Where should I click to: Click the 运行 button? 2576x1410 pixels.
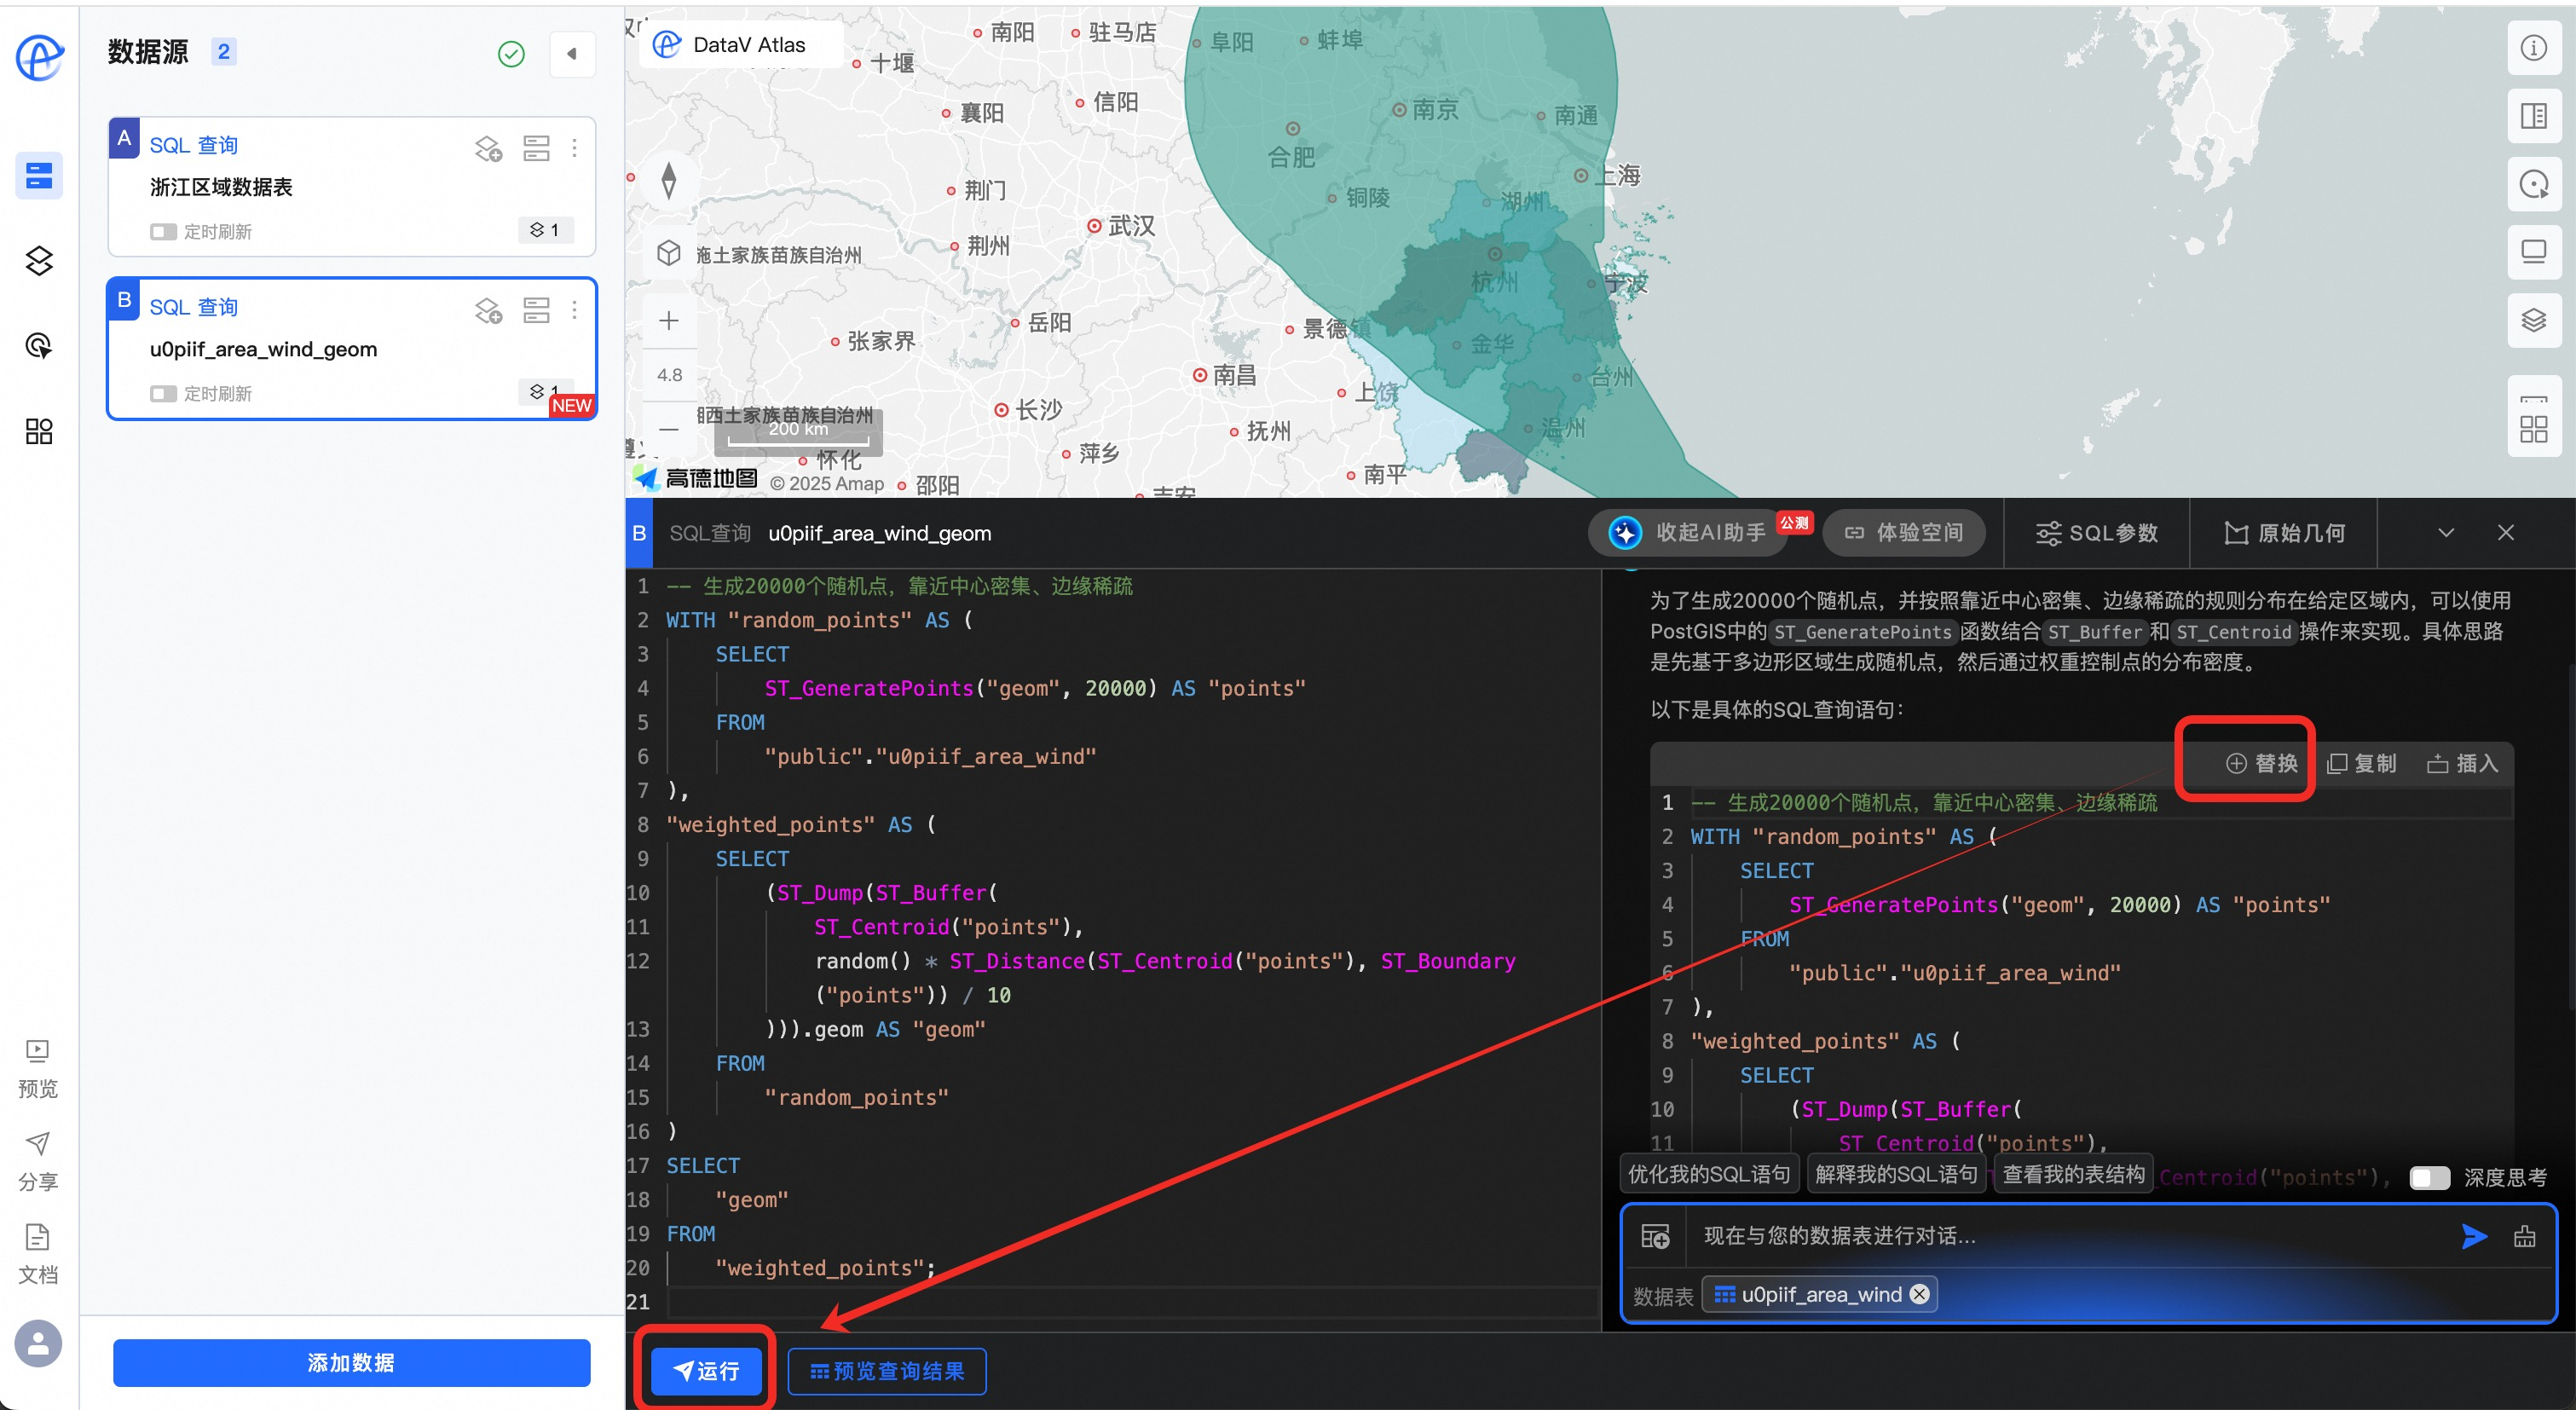706,1370
